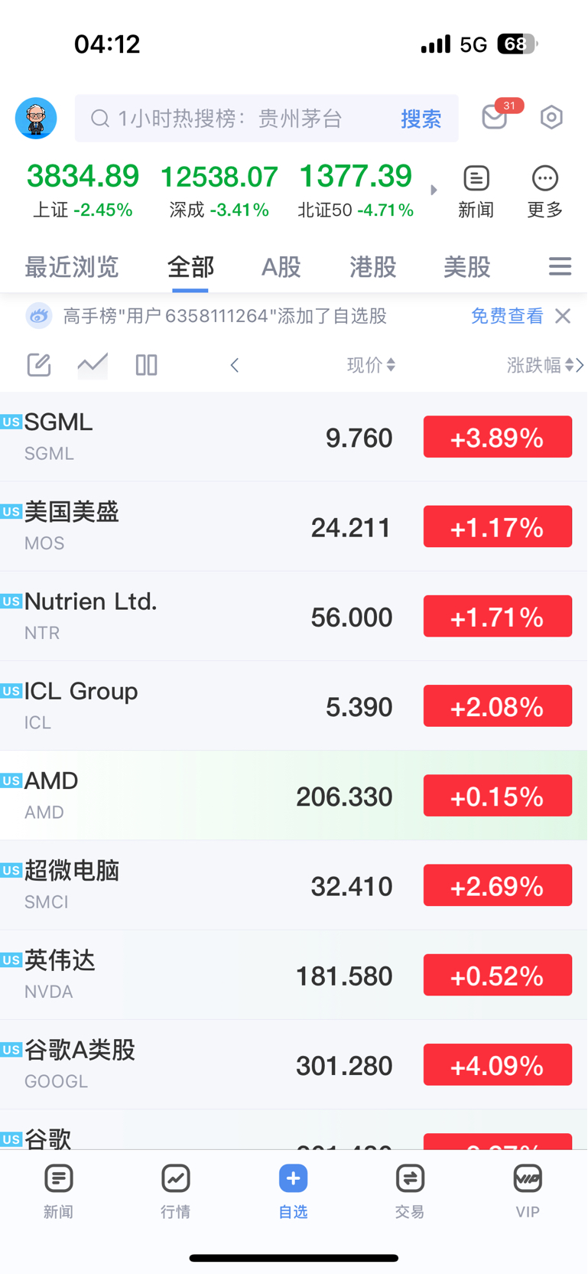Image resolution: width=588 pixels, height=1274 pixels.
Task: Open the hamburger menu beside 美股 tab
Action: pos(560,266)
